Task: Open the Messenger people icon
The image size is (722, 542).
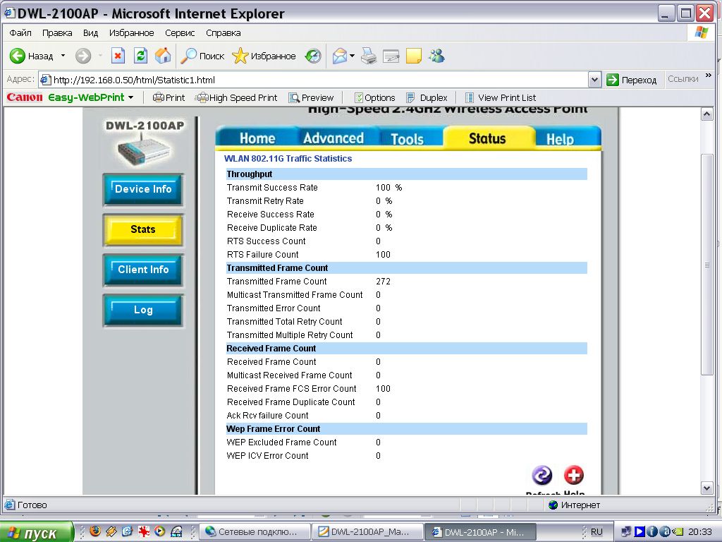Action: click(436, 56)
